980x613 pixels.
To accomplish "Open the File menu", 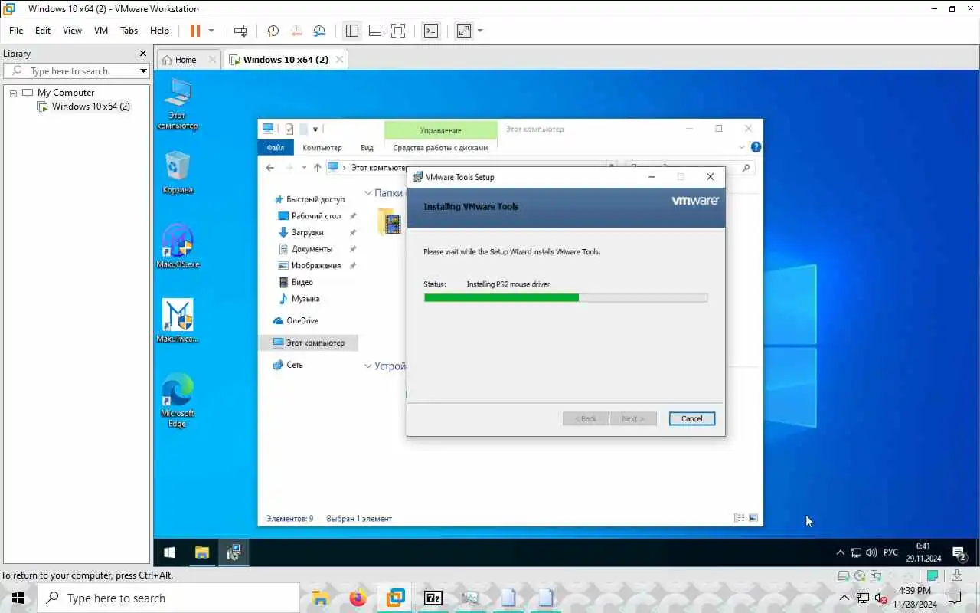I will (x=16, y=31).
